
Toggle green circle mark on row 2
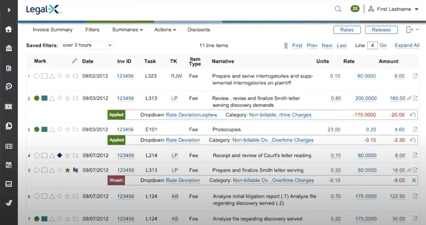[x=37, y=98]
